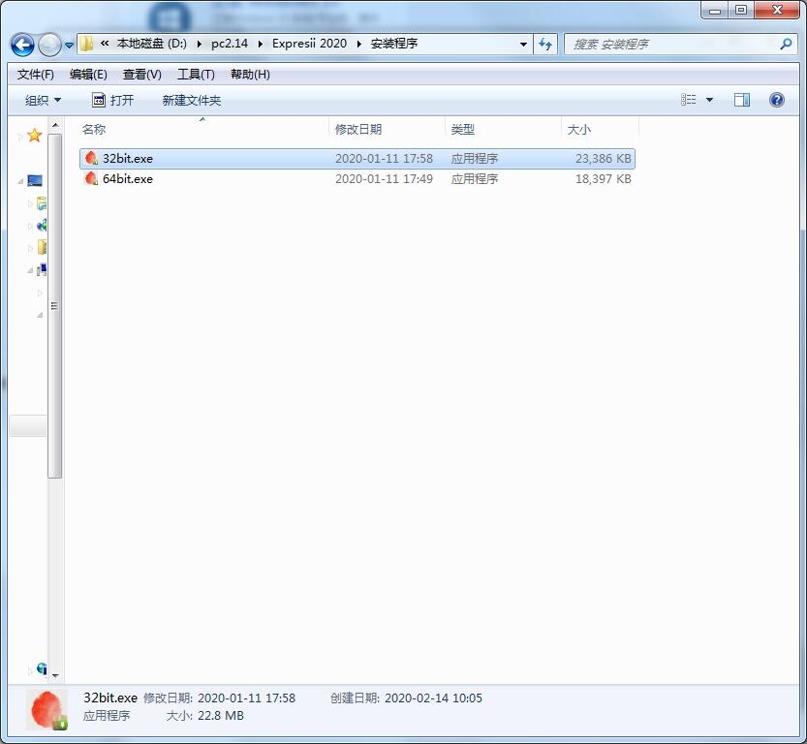Click the date 2020-01-11 17:58 in list
Image resolution: width=807 pixels, height=744 pixels.
(x=384, y=159)
